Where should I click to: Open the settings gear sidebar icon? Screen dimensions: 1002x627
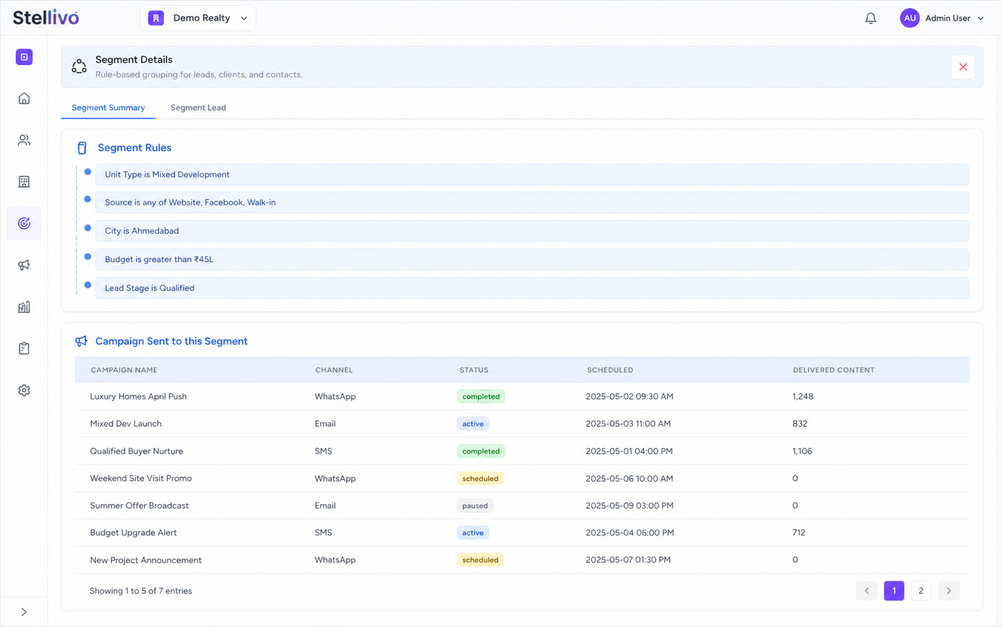click(24, 390)
